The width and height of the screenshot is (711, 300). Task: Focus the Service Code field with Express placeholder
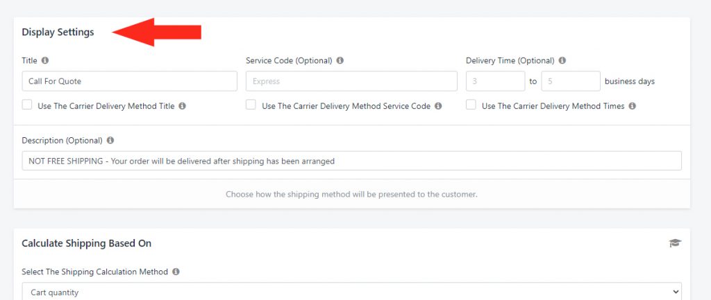pos(351,81)
